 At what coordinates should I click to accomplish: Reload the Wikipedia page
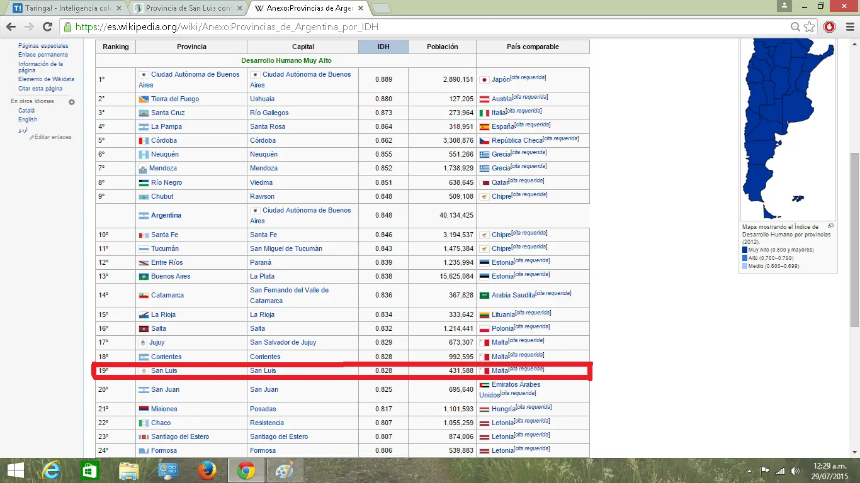pos(47,27)
